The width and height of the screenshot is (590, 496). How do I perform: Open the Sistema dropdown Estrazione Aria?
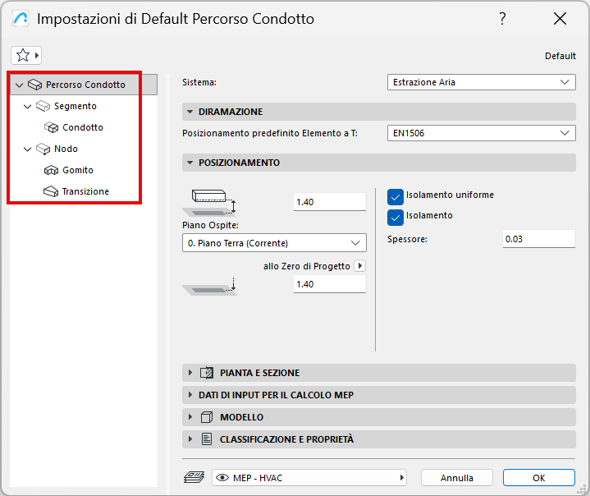(x=481, y=82)
